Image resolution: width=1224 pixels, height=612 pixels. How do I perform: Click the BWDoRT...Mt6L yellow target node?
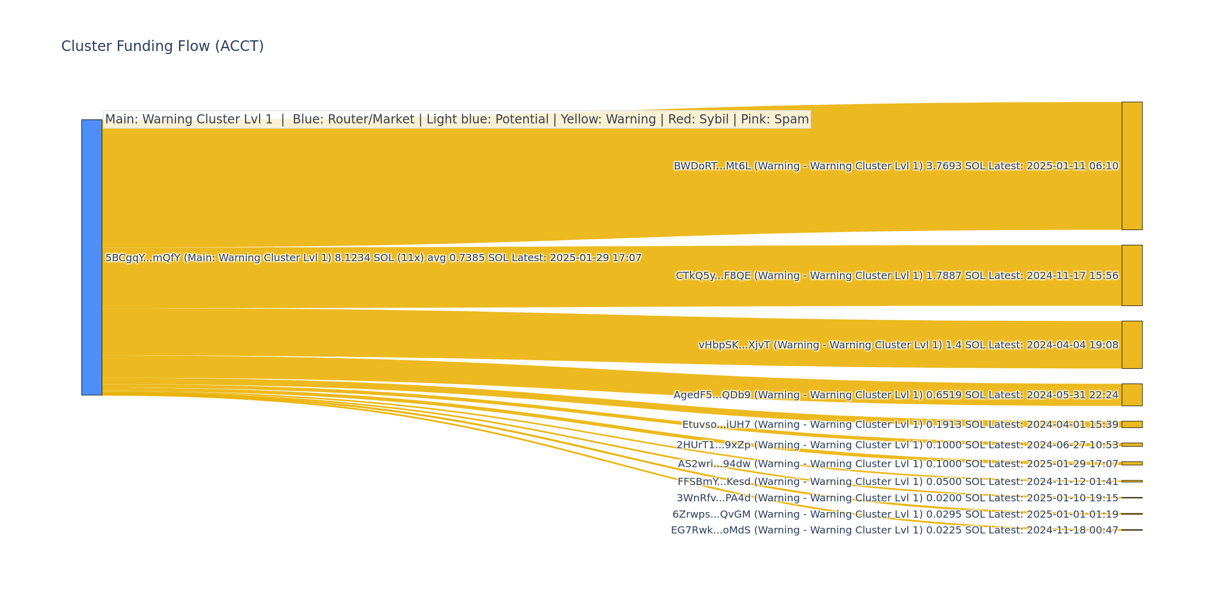(1132, 166)
